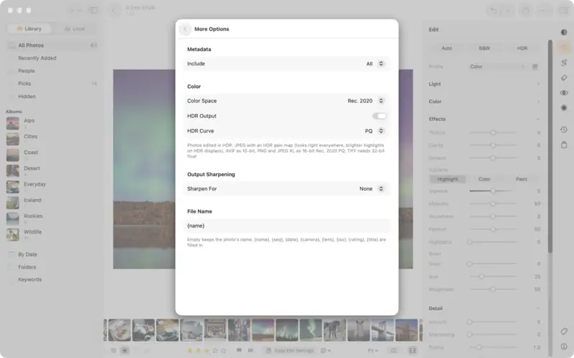
Task: Click the trash icon next to Profile
Action: pyautogui.click(x=535, y=67)
